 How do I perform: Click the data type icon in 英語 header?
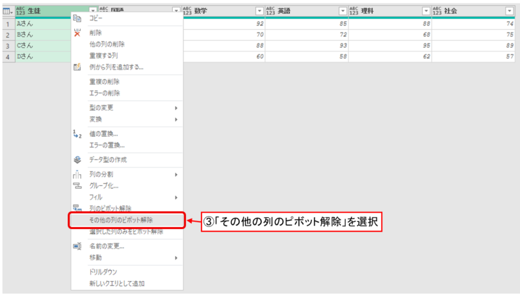(270, 11)
